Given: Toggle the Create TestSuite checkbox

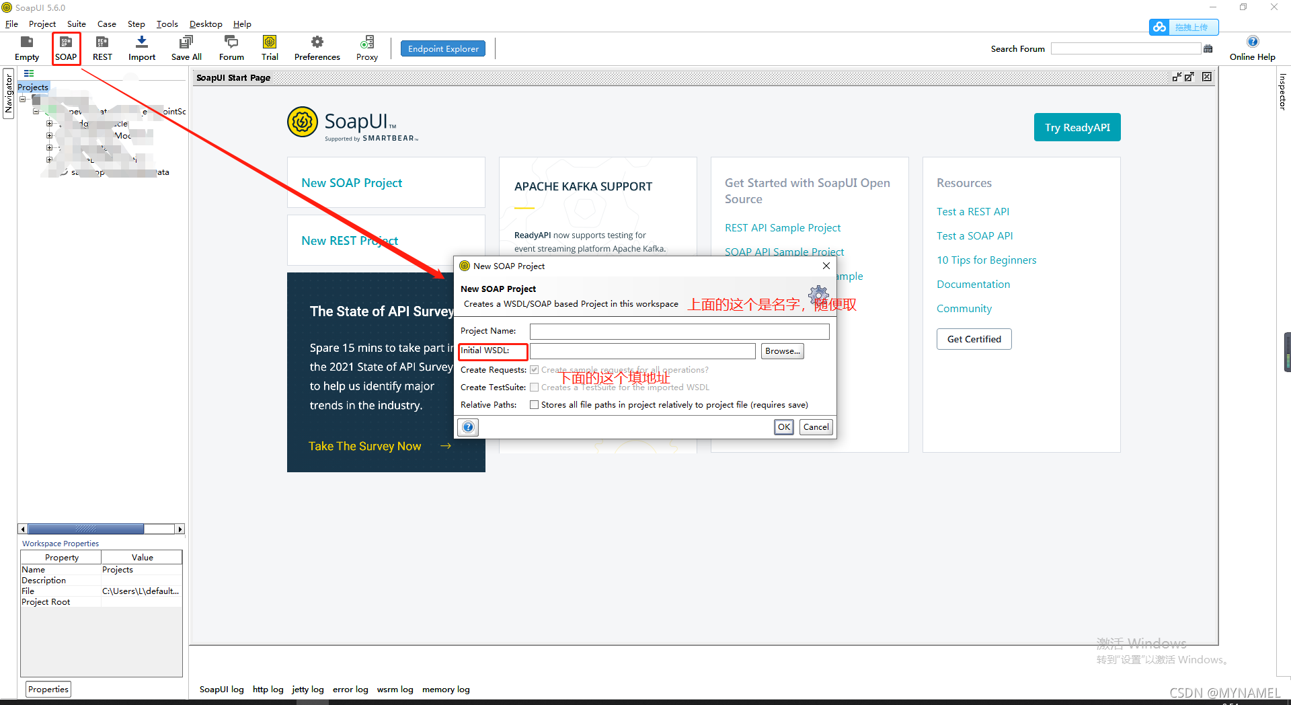Looking at the screenshot, I should 534,387.
